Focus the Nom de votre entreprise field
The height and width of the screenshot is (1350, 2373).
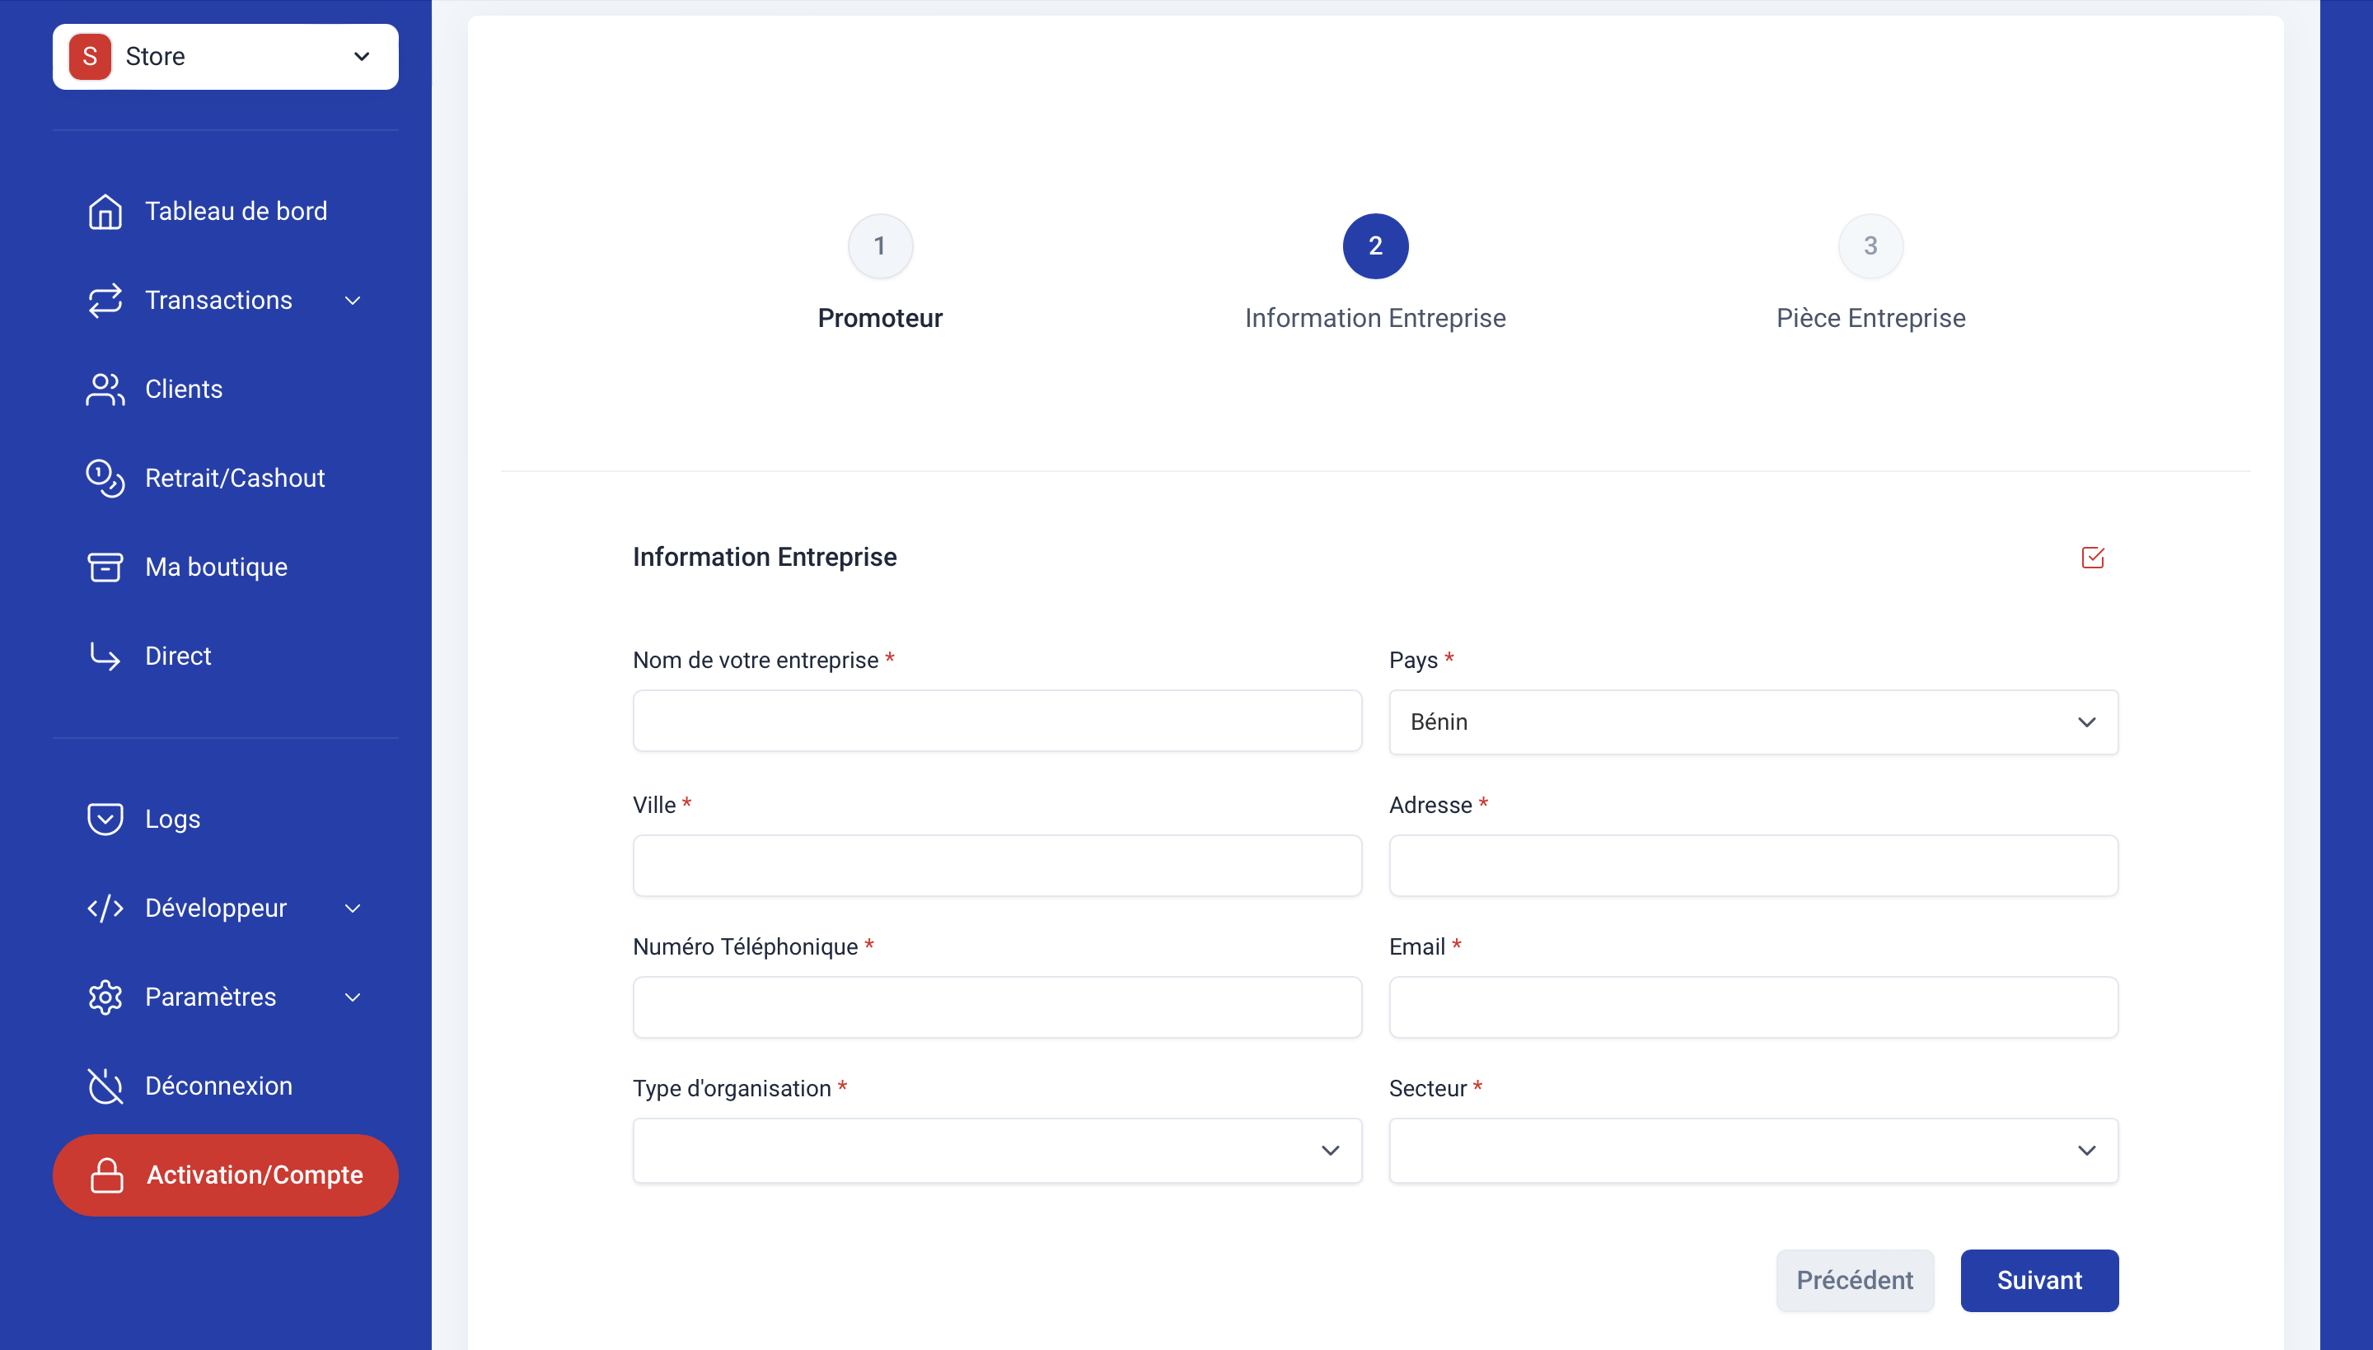pos(997,721)
